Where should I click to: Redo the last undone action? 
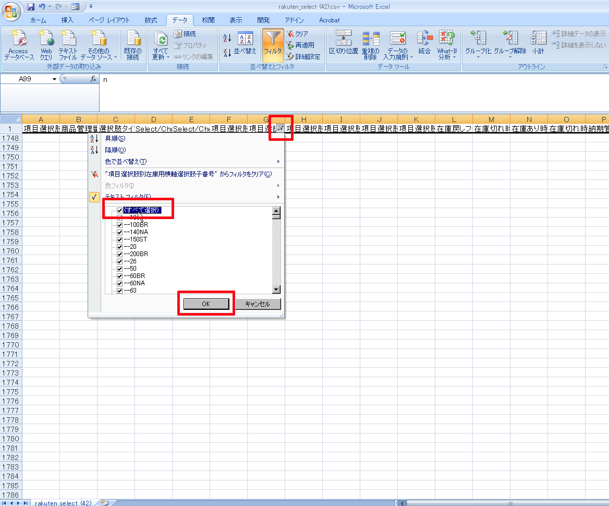[58, 7]
